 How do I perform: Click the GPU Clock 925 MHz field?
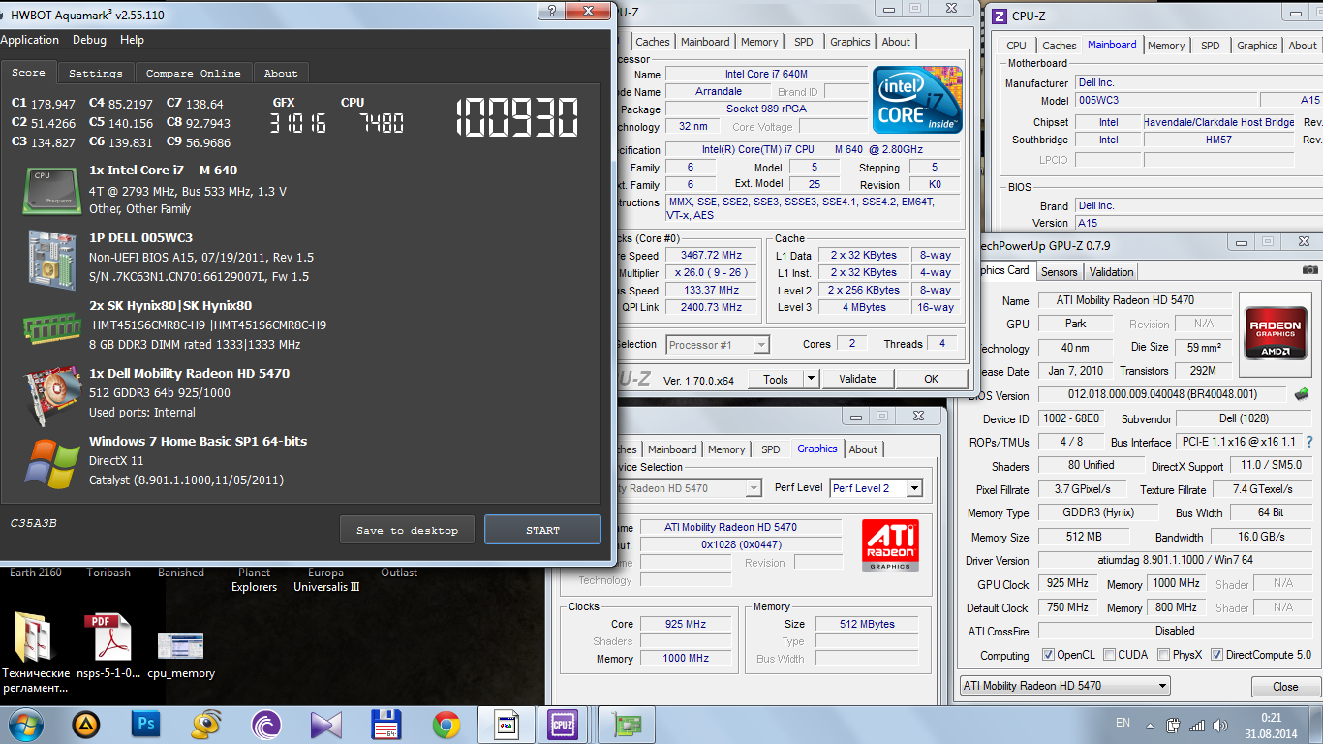pos(1067,583)
